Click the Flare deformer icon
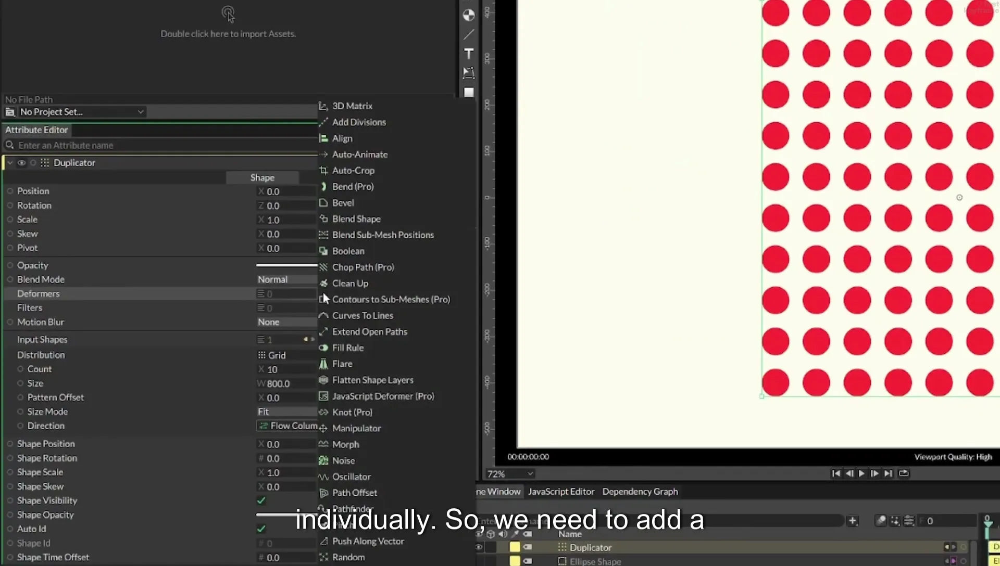Screen dimensions: 1000x566 (x=323, y=364)
